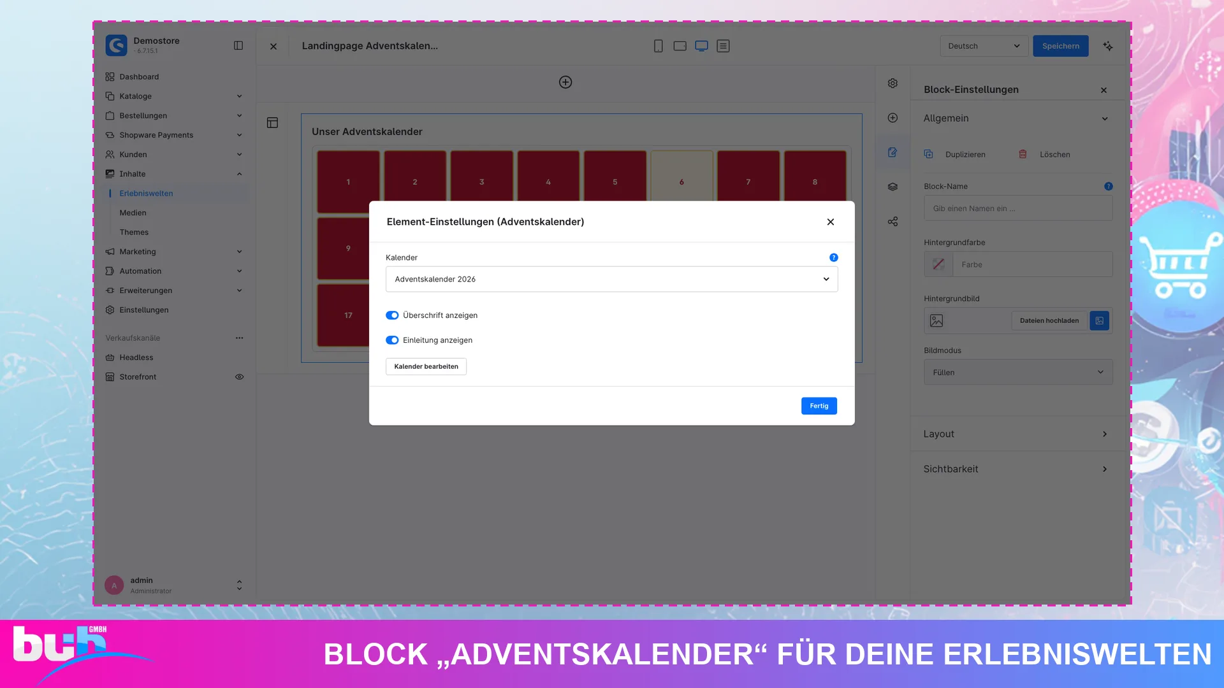Open the Kalender dropdown Adventskalender 2026
Image resolution: width=1224 pixels, height=688 pixels.
[611, 279]
